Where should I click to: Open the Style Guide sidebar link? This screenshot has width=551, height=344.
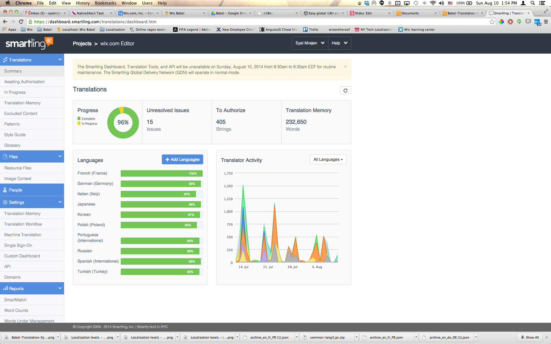coord(32,135)
